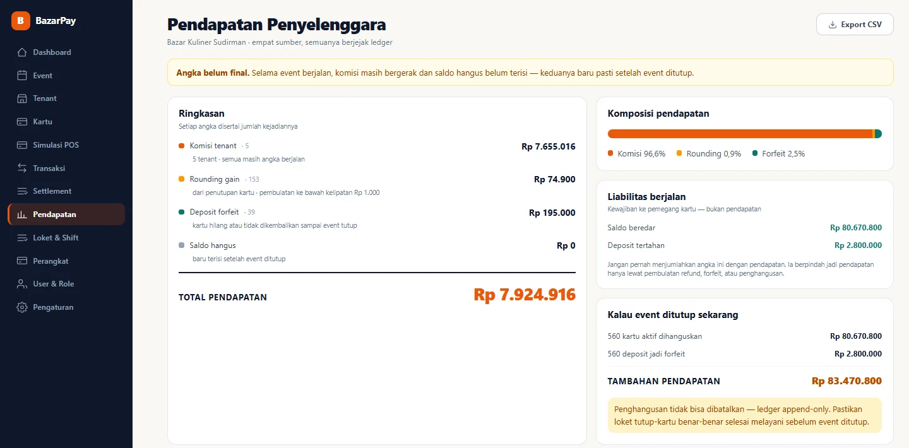This screenshot has width=909, height=448.
Task: Click the Komisi 96,6% legend entry
Action: 637,153
